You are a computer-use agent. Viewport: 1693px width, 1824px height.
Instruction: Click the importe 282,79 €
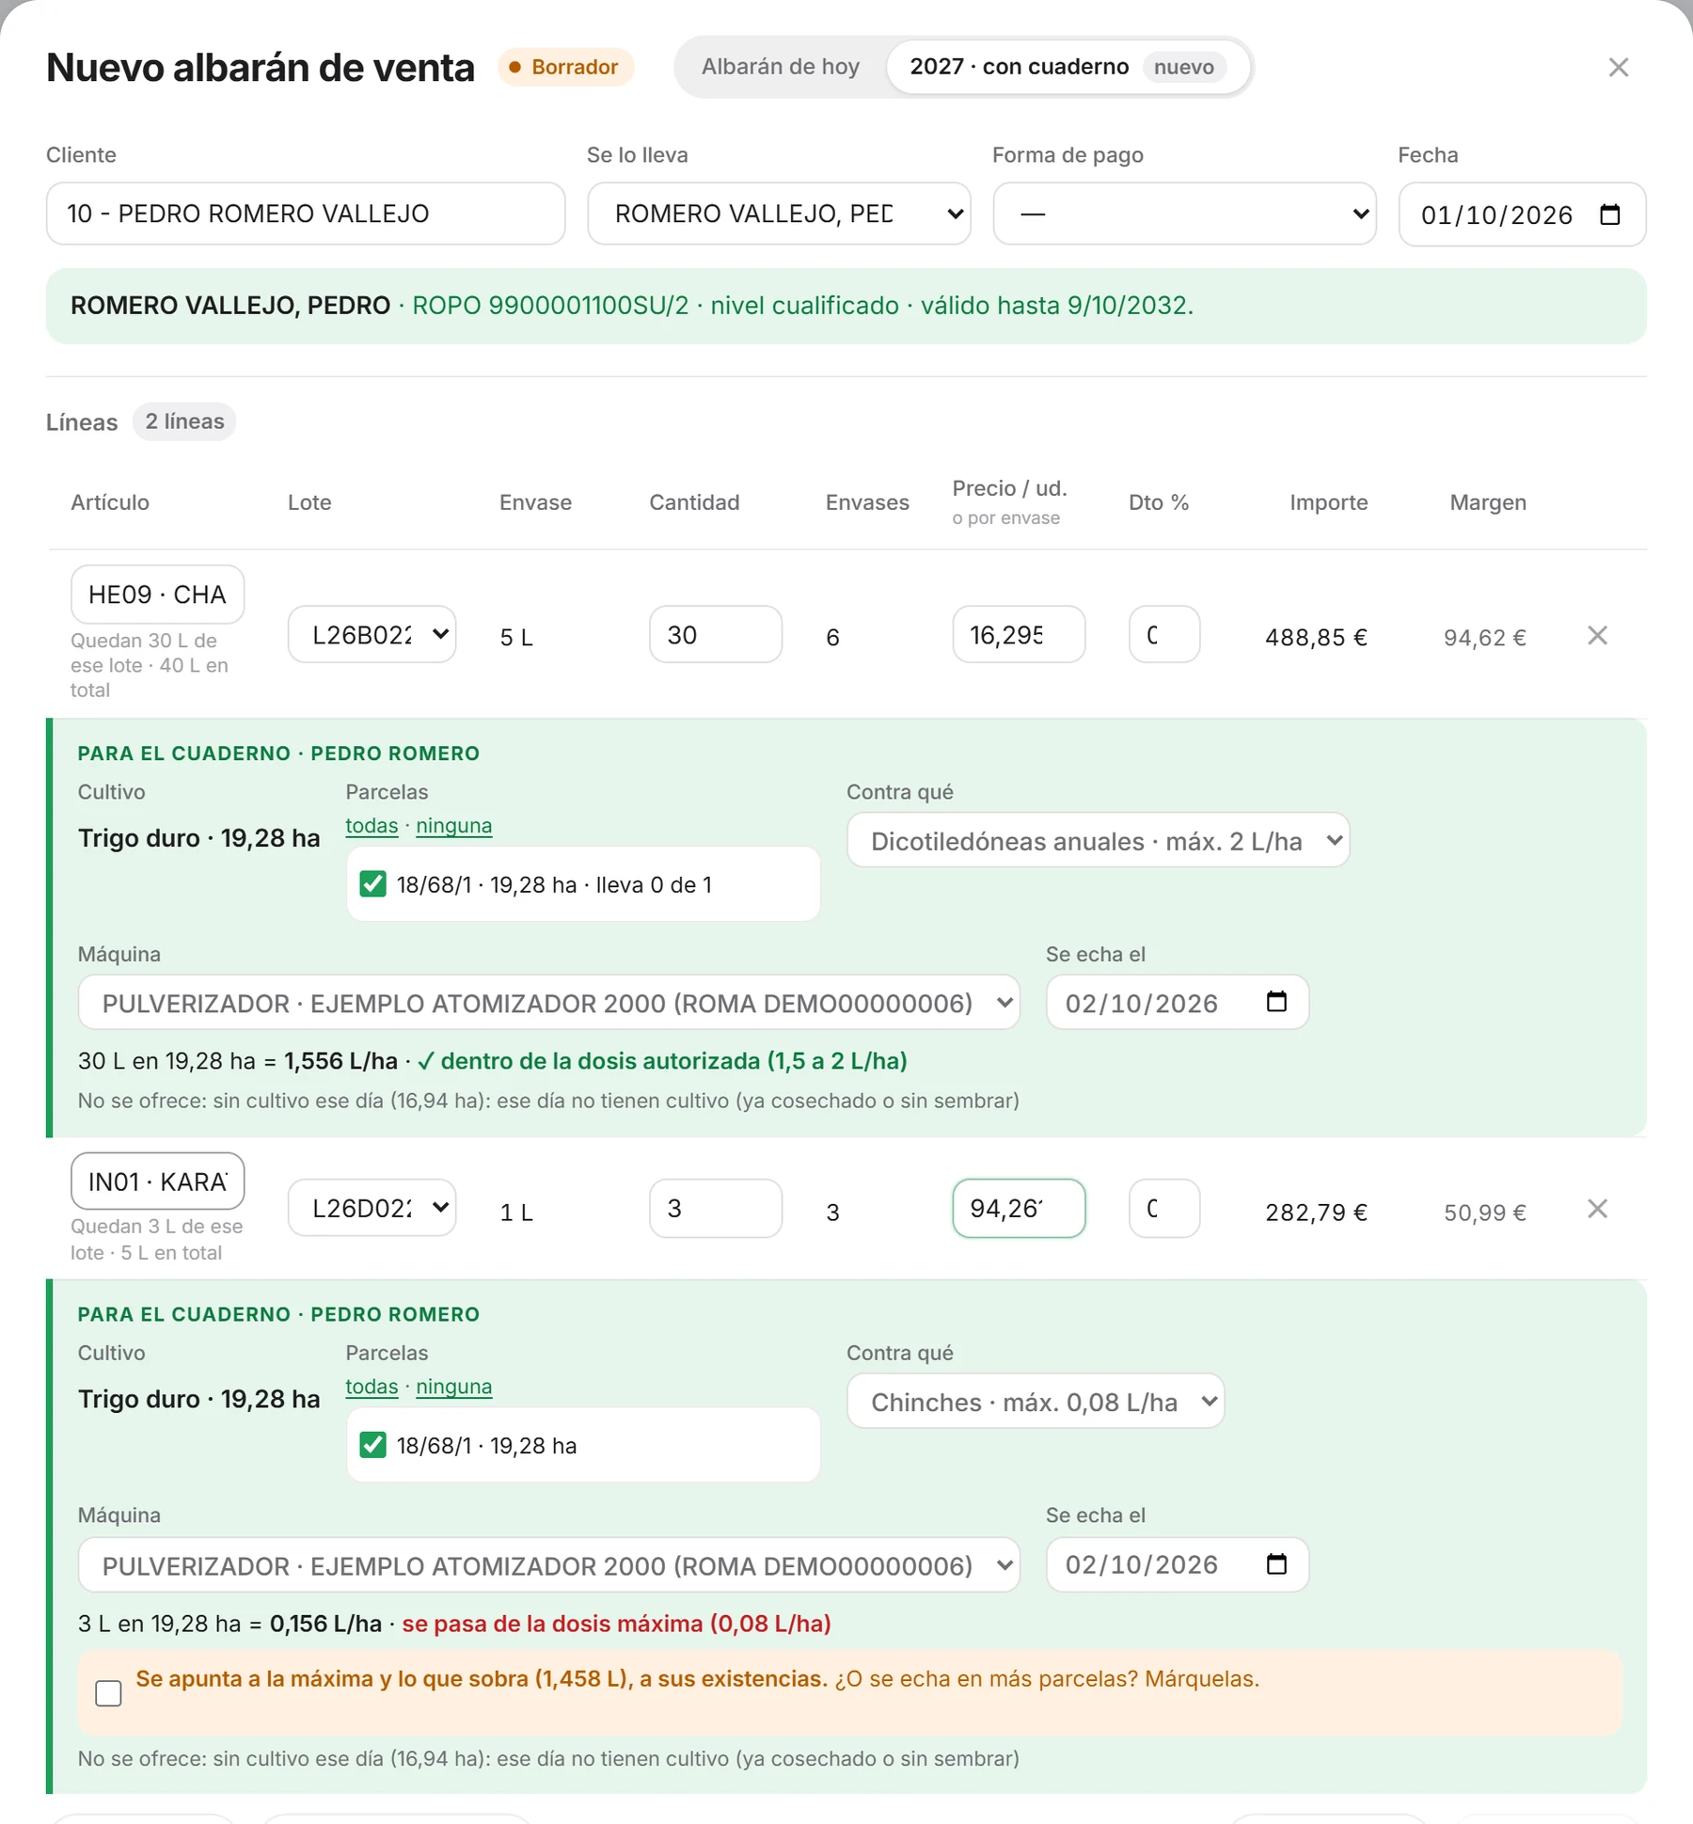[x=1316, y=1213]
